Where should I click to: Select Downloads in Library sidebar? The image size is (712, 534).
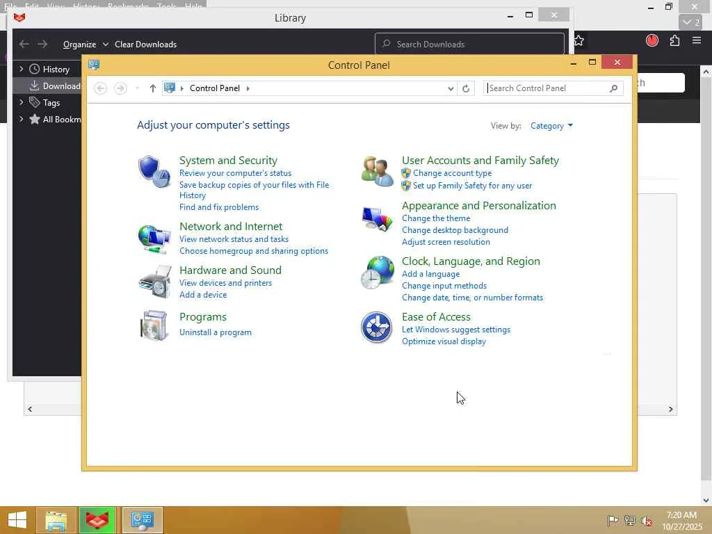pos(47,86)
